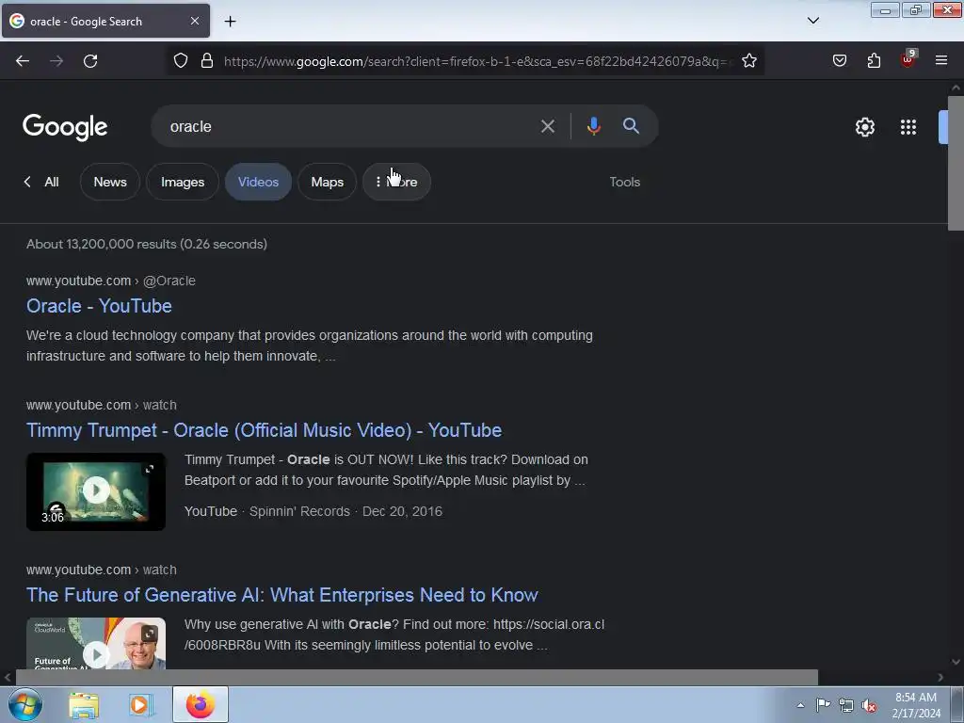Open Google quick settings gear
The width and height of the screenshot is (964, 723).
(x=864, y=127)
